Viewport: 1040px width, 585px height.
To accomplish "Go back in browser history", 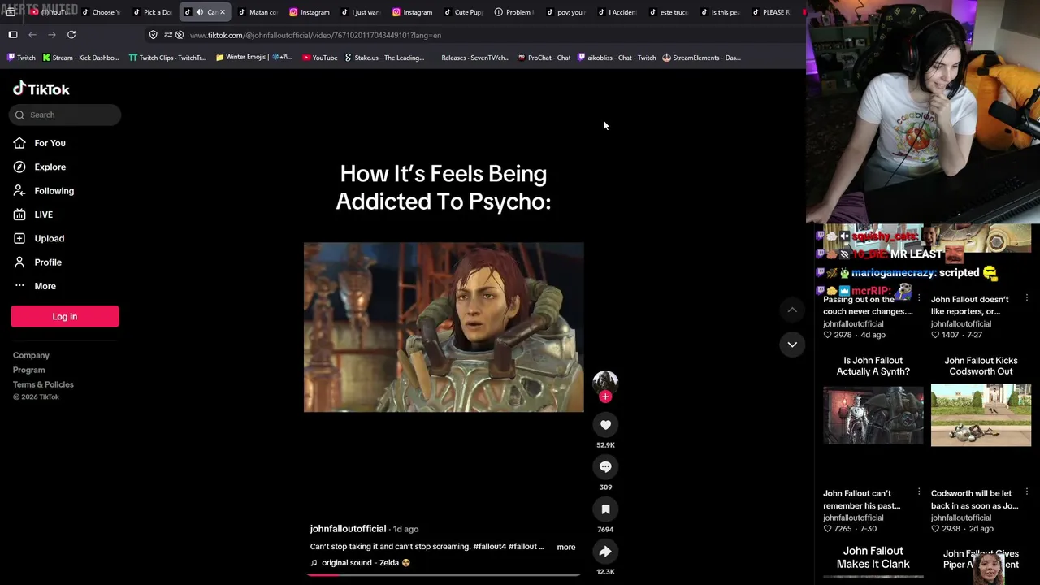I will (x=32, y=35).
